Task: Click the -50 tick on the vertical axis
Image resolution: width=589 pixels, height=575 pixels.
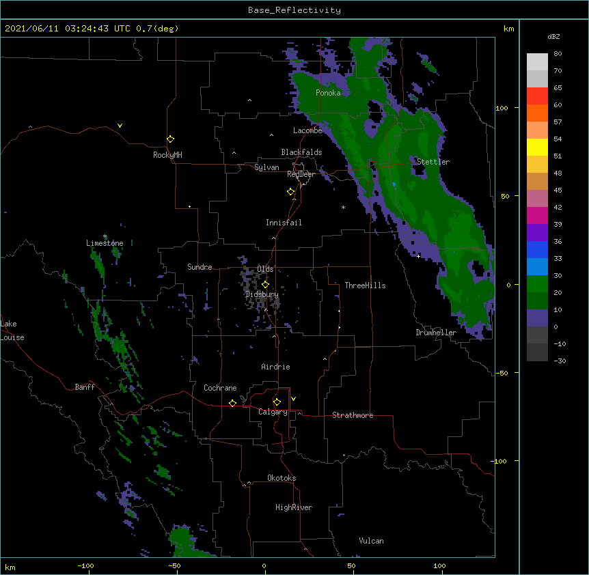Action: coord(502,373)
